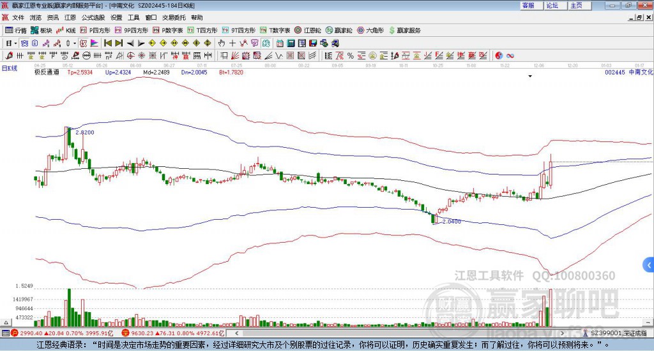
Task: Switch to K线 candlestick chart
Action: pyautogui.click(x=66, y=31)
